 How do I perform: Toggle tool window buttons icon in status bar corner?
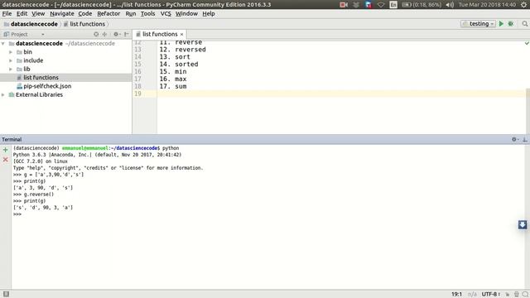6,294
